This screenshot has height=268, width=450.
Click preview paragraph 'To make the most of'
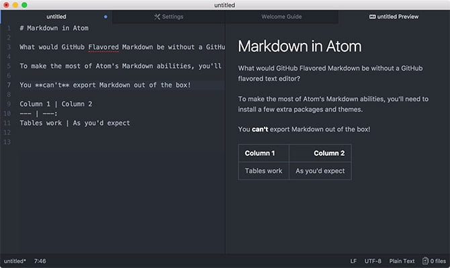pos(333,104)
